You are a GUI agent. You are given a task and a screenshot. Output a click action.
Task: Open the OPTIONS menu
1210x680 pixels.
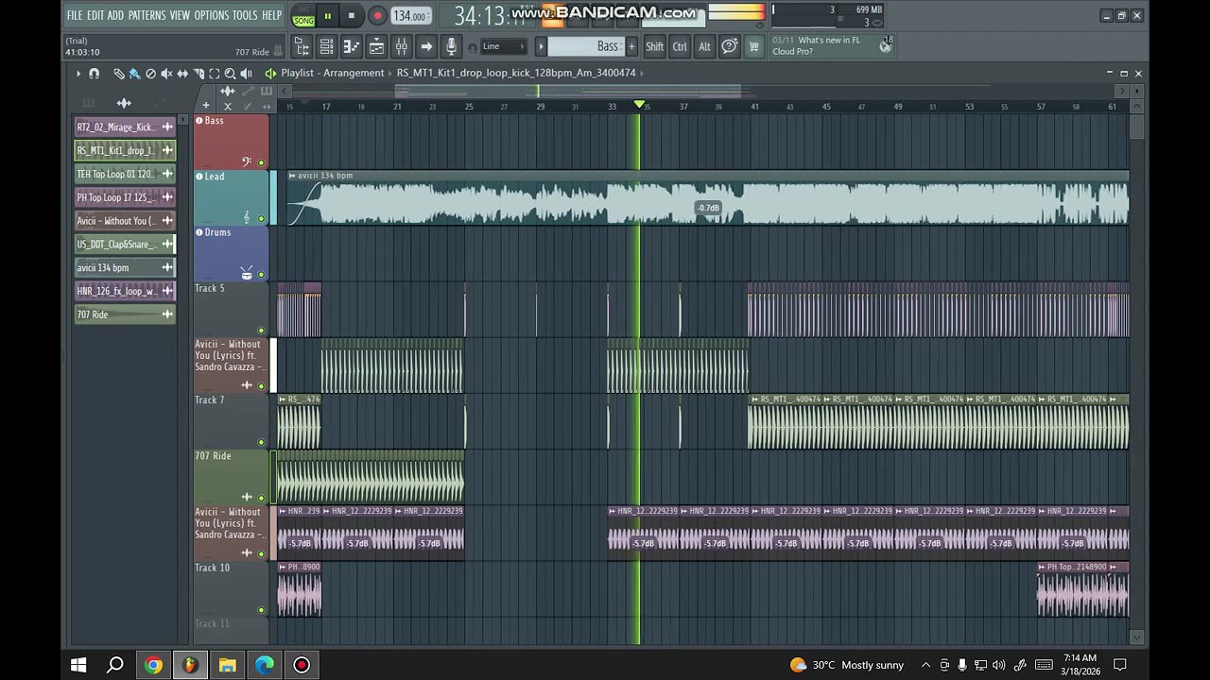coord(212,15)
